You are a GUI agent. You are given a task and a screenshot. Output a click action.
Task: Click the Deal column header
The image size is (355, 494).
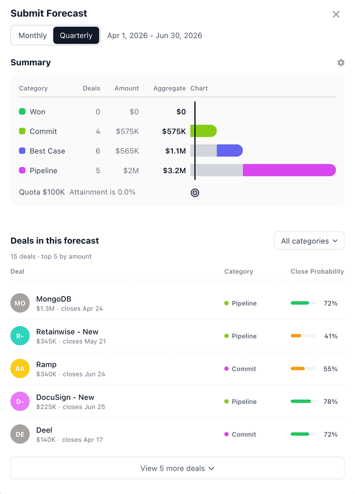click(x=17, y=271)
